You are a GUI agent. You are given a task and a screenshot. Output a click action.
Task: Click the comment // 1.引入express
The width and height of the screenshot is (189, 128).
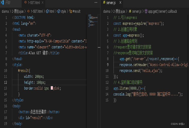click(x=125, y=18)
